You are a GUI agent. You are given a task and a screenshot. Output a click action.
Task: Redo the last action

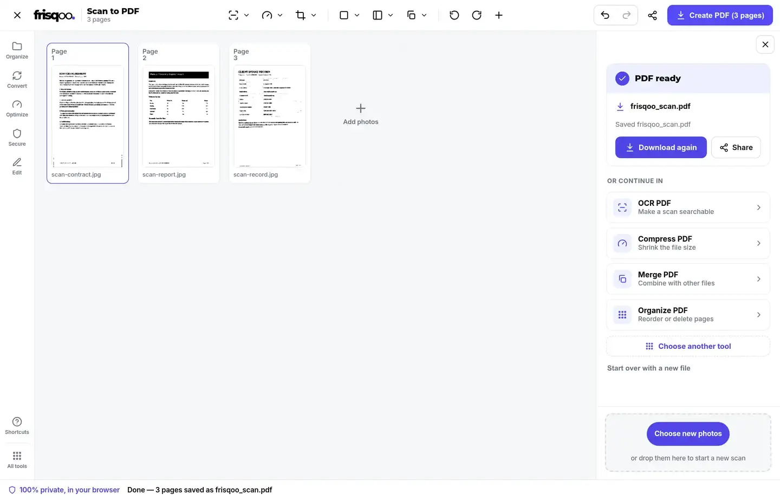[x=627, y=15]
